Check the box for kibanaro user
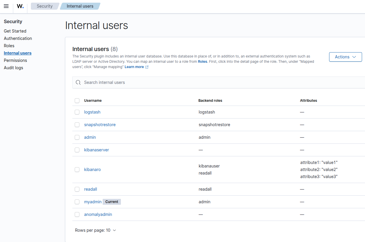 pyautogui.click(x=77, y=170)
